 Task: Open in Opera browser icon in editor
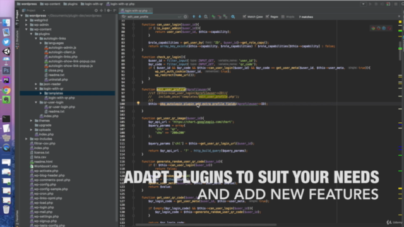point(389,28)
